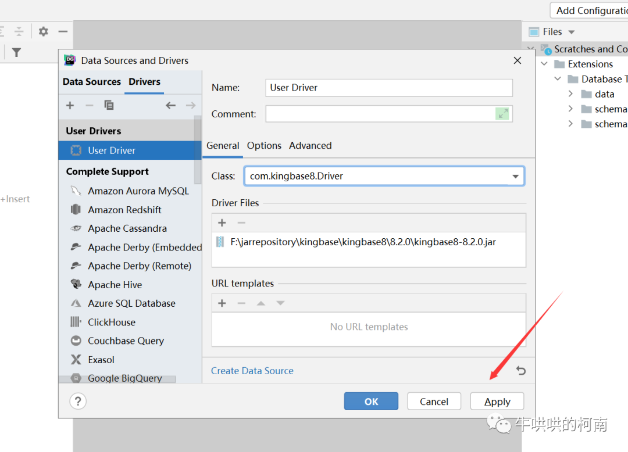Click Add Configuration button
The width and height of the screenshot is (628, 452).
tap(589, 10)
